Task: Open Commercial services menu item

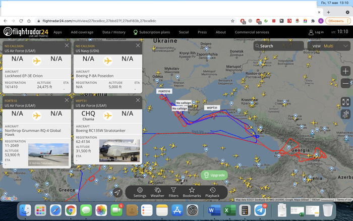Action: pos(252,32)
